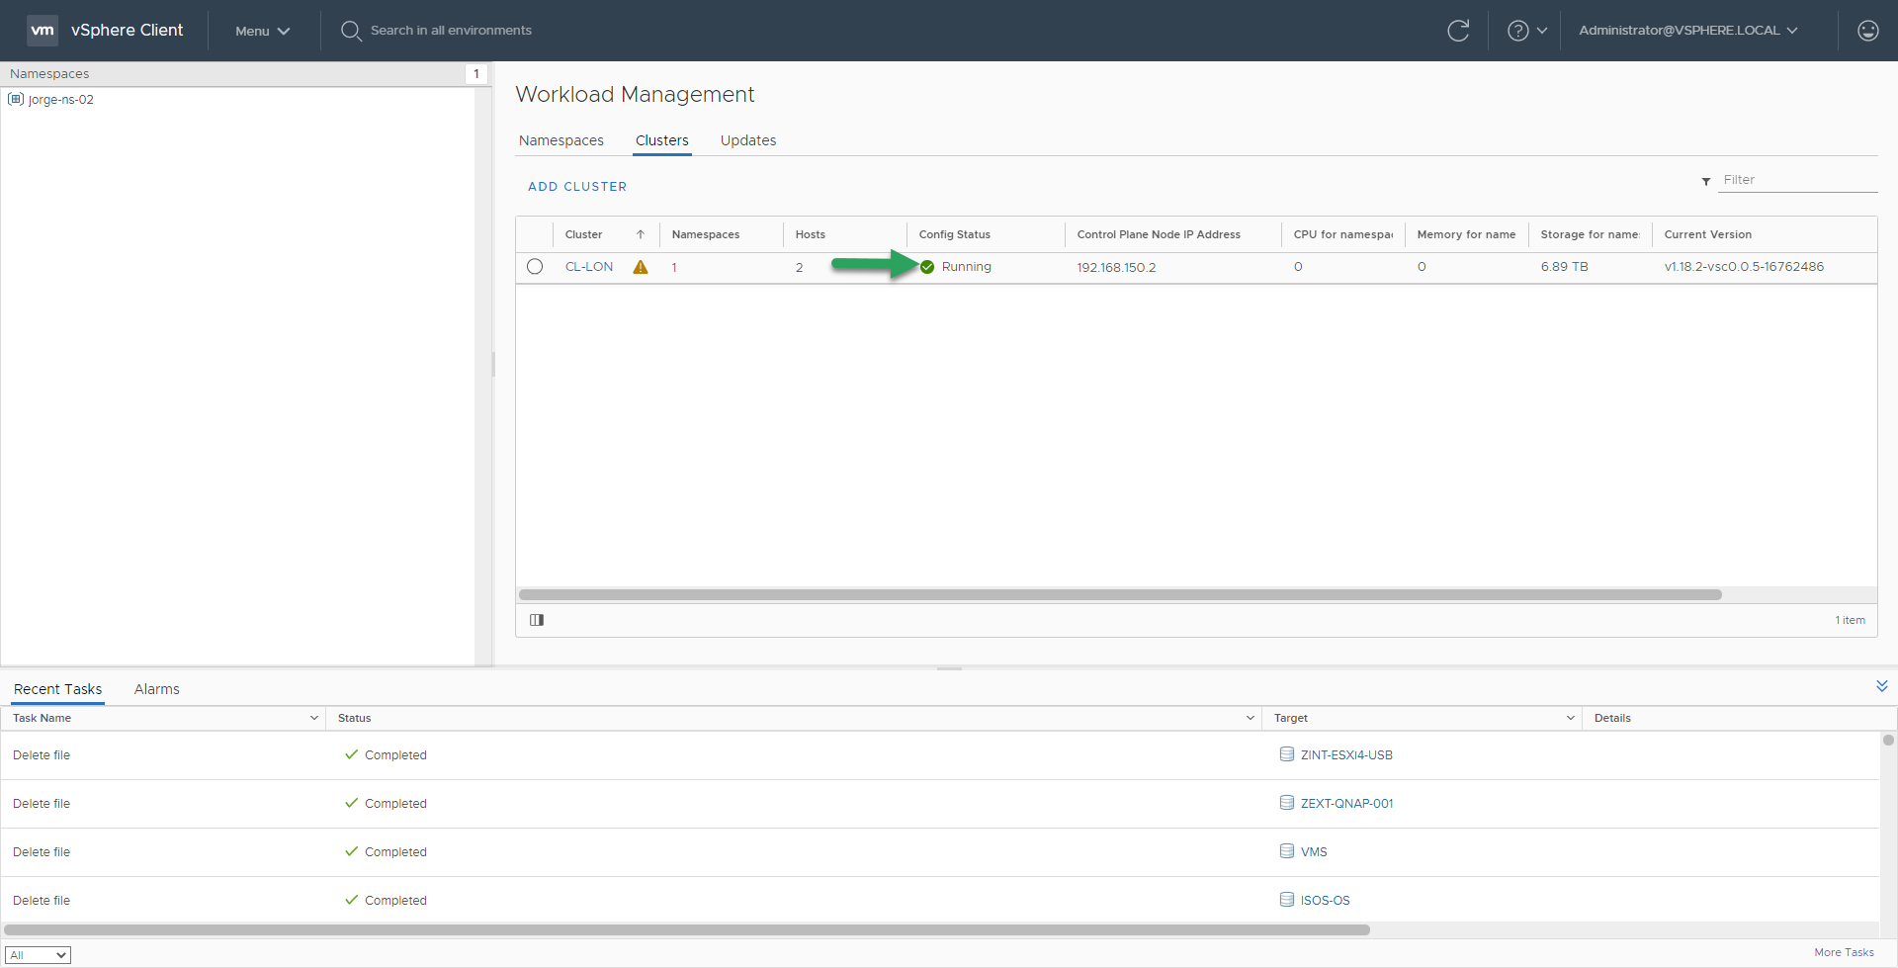Open the ISOS-OS target link
1898x968 pixels.
1326,901
